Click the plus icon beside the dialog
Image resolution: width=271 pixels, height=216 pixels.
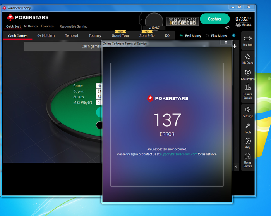[235, 46]
